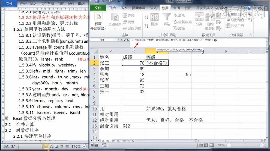Open Excel Home tab

tap(112, 8)
